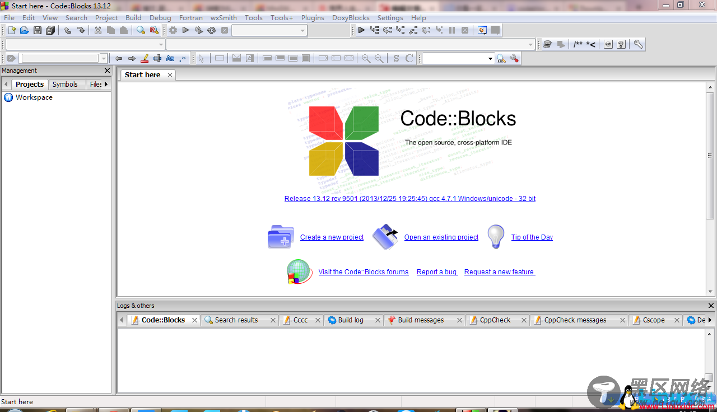The image size is (717, 412).
Task: Click the Start here page vertical scrollbar
Action: tap(710, 156)
